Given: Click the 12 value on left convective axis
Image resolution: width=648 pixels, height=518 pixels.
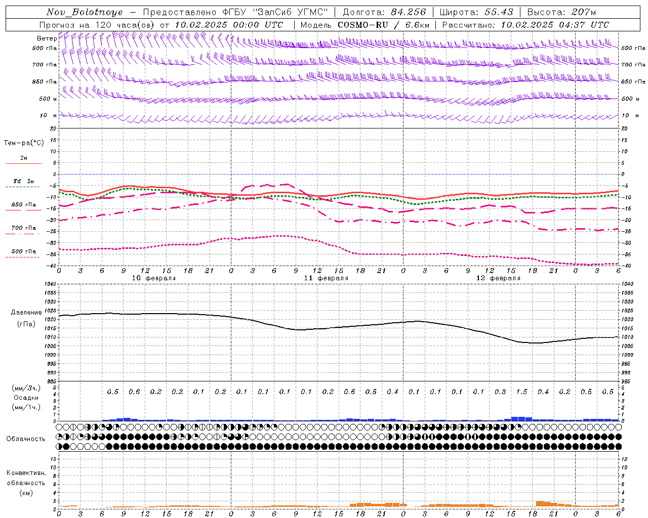Looking at the screenshot, I should tap(54, 459).
